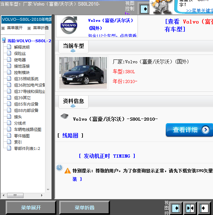The width and height of the screenshot is (213, 215).
Task: Expand the 资料信息 section tab
Action: (73, 102)
